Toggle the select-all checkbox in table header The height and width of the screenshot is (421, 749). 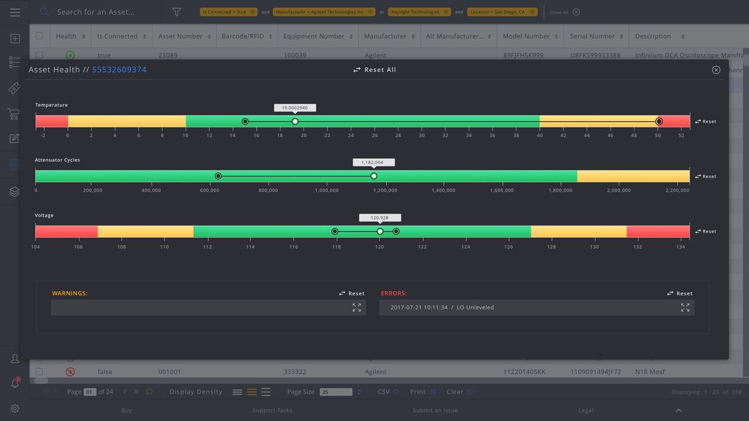click(39, 36)
